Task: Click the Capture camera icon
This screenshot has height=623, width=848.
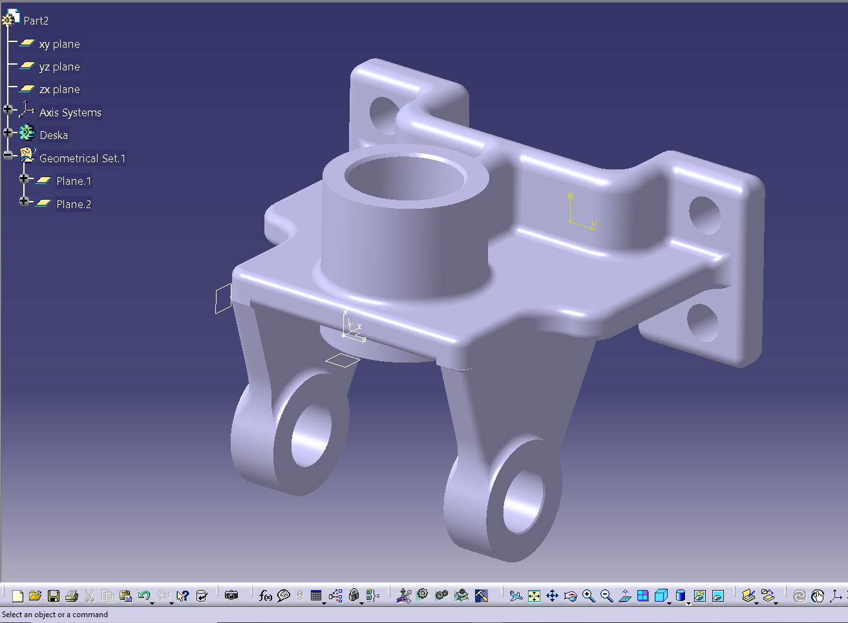Action: click(x=231, y=595)
